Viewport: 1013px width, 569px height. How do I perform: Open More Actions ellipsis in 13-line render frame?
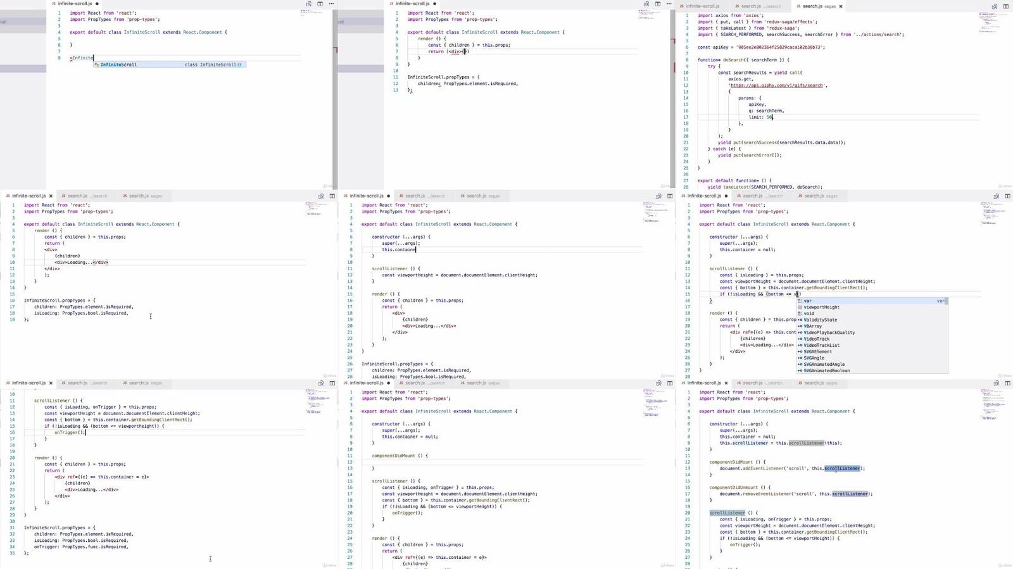(669, 4)
